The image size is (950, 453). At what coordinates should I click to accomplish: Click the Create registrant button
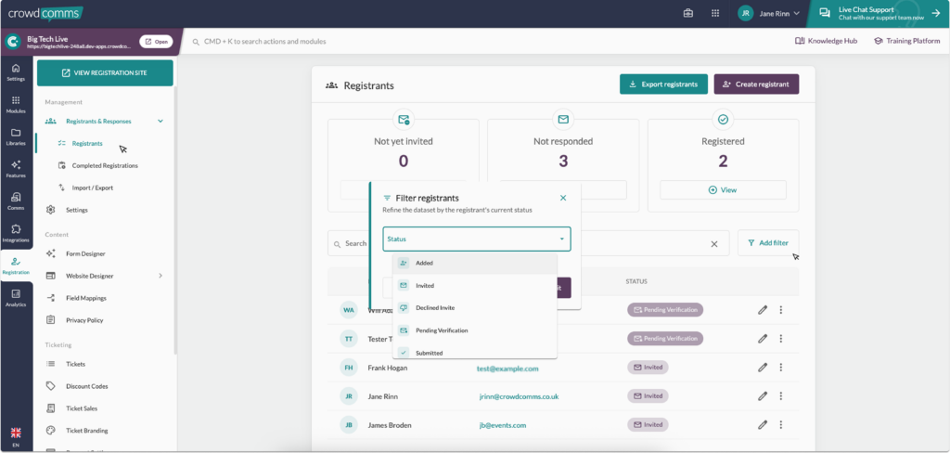pyautogui.click(x=755, y=84)
